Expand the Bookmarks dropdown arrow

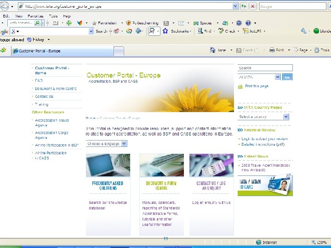[x=190, y=31]
